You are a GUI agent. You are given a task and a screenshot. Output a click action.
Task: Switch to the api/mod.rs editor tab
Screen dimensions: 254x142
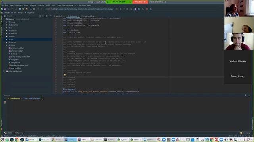pos(60,16)
